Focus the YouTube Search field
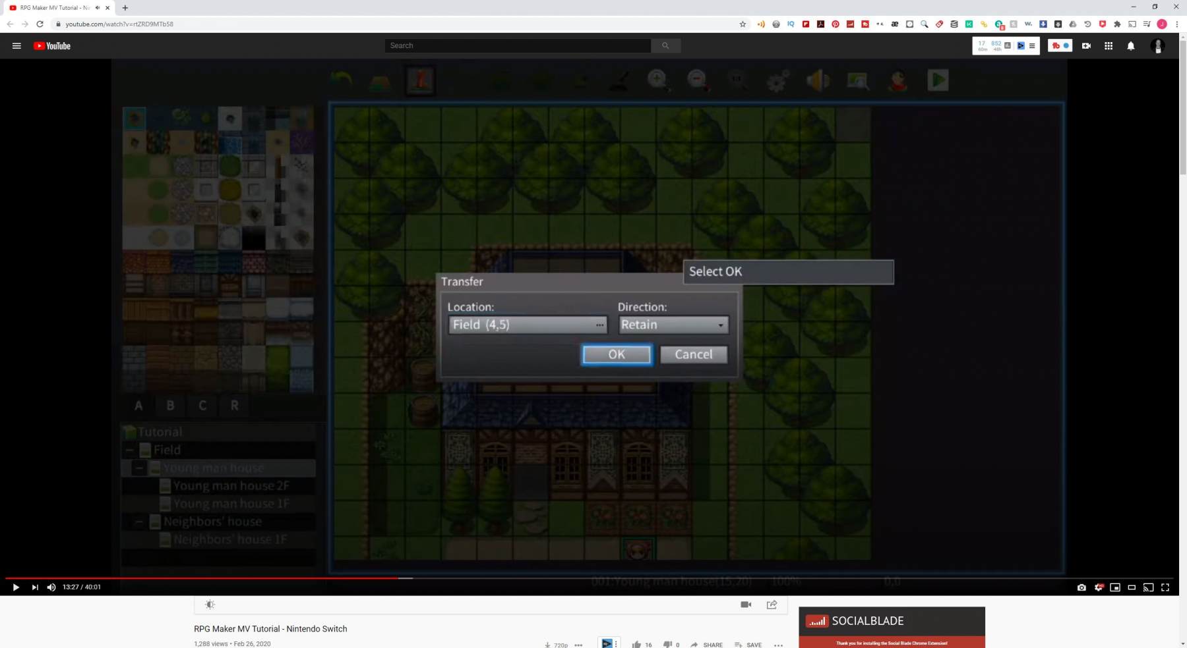The image size is (1187, 648). click(x=518, y=45)
